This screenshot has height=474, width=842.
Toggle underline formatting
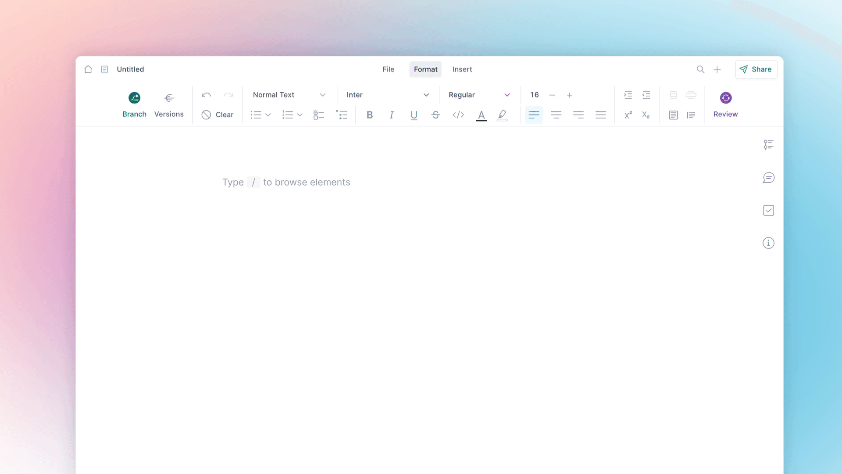[x=414, y=115]
